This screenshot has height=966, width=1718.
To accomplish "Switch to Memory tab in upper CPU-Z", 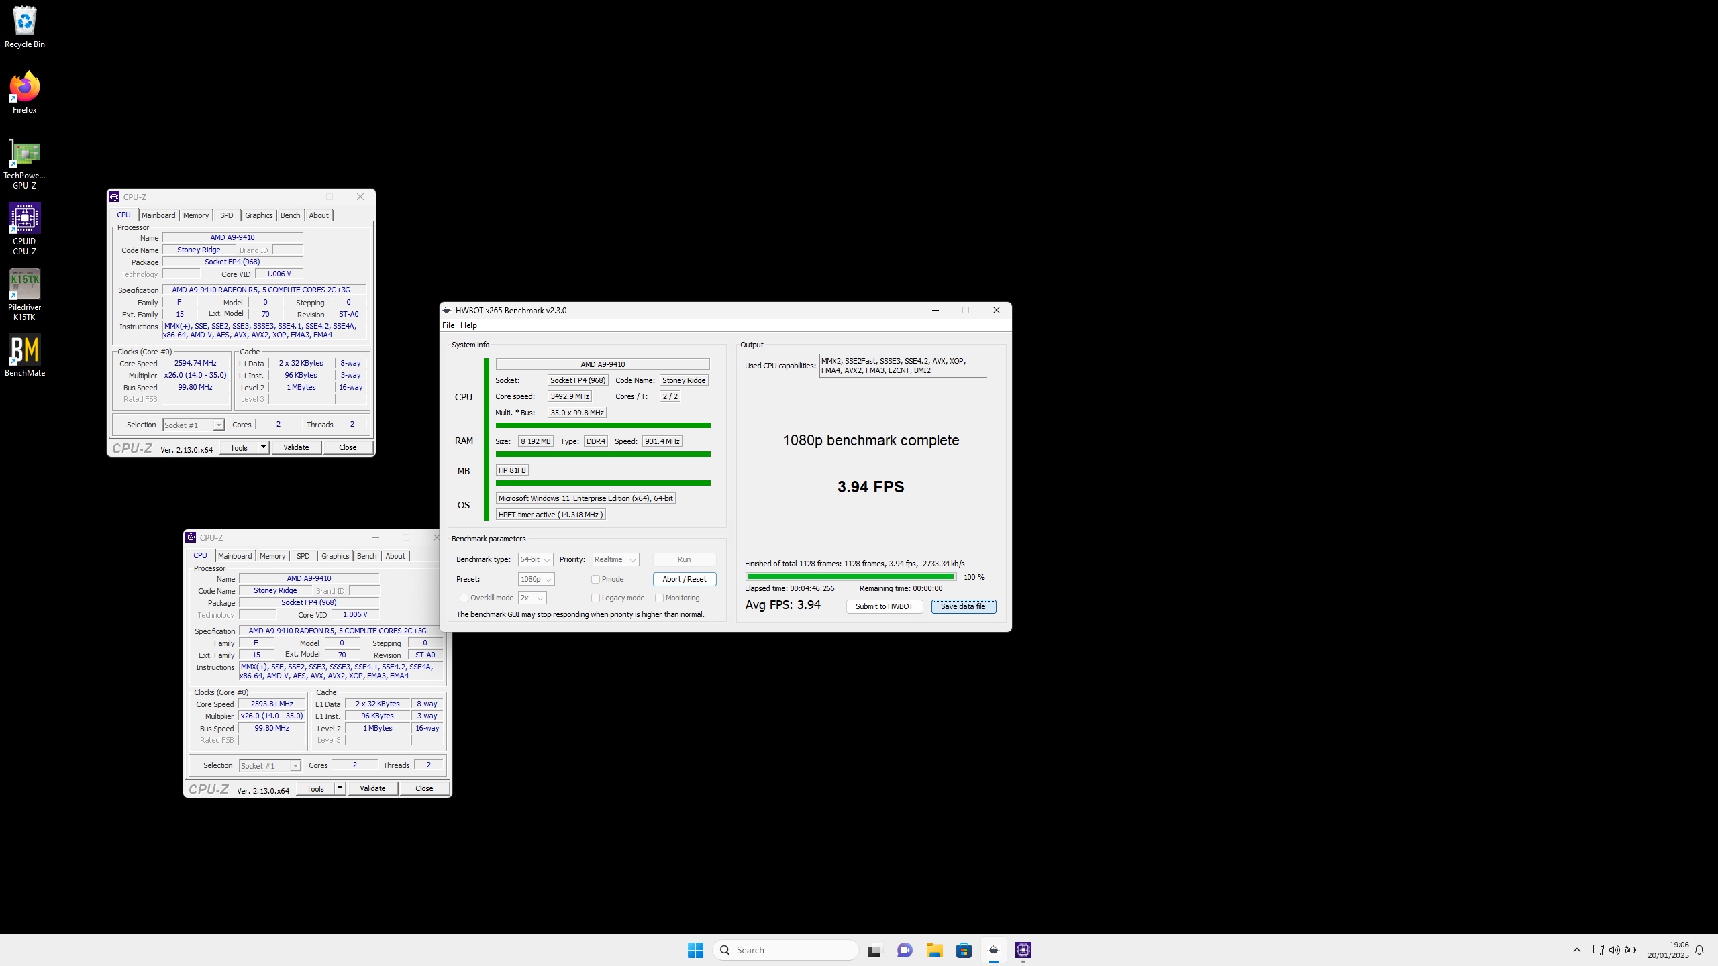I will [x=196, y=215].
